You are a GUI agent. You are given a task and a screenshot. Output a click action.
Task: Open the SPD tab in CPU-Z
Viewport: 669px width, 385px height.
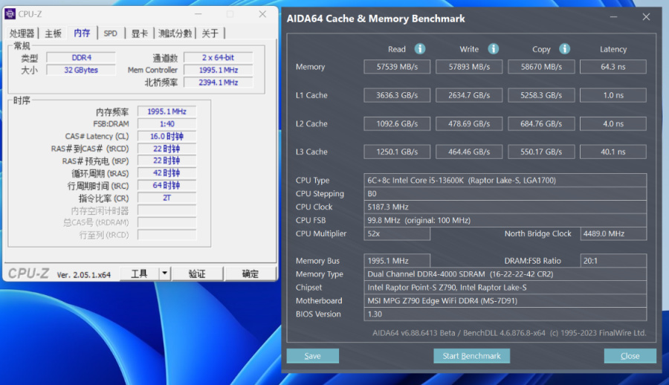111,33
